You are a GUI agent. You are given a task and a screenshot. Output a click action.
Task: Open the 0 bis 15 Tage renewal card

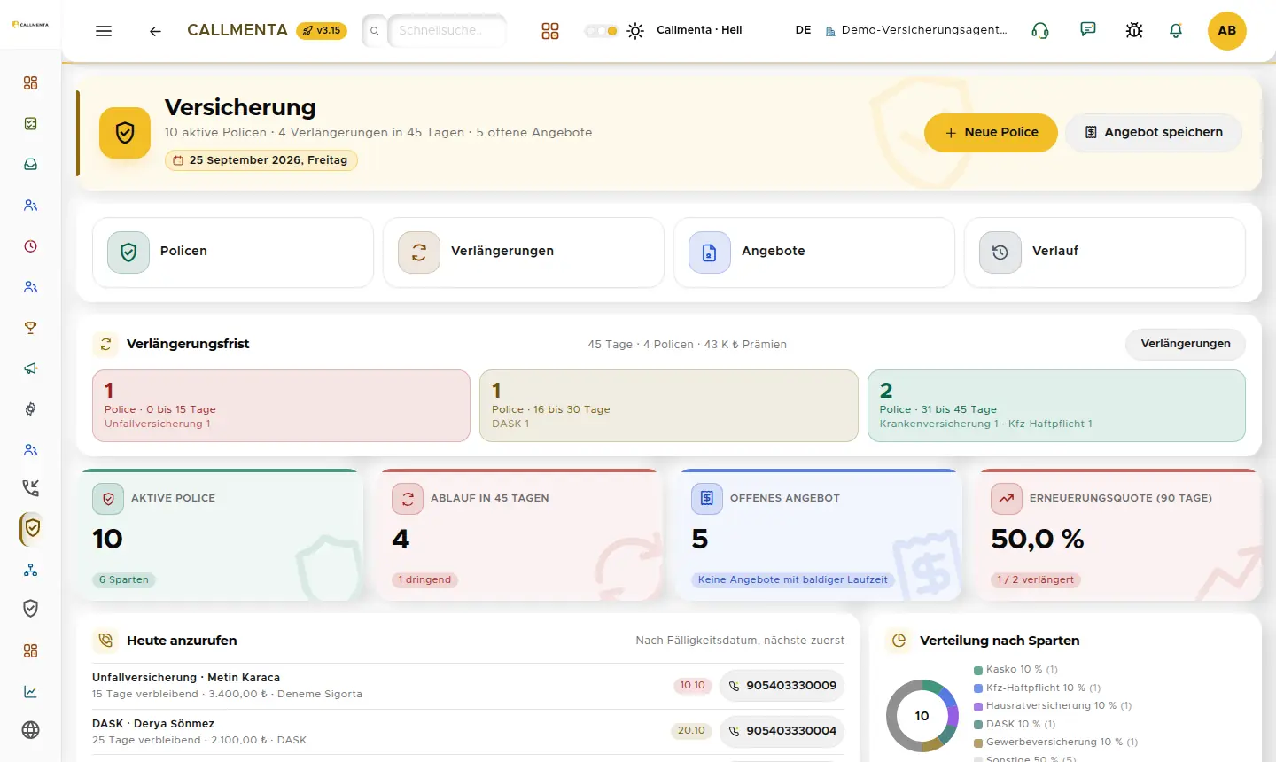coord(281,406)
